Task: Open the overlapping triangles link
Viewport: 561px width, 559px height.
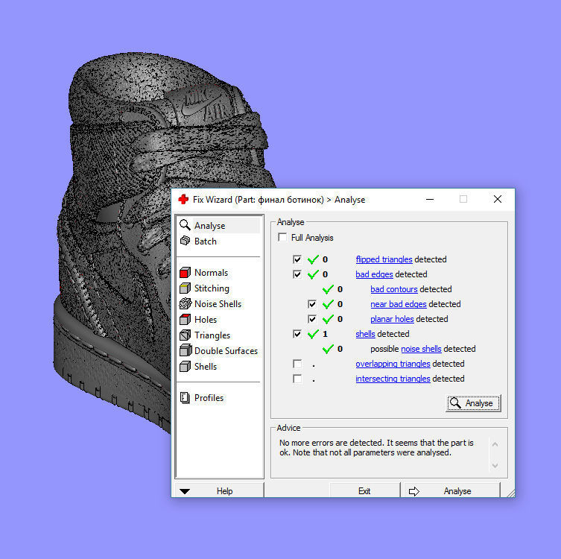Action: pos(393,364)
